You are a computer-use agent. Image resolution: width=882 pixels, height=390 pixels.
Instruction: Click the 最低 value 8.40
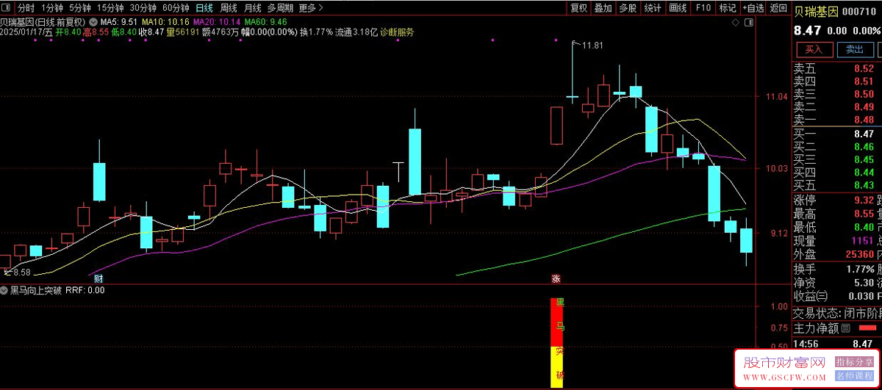(863, 227)
